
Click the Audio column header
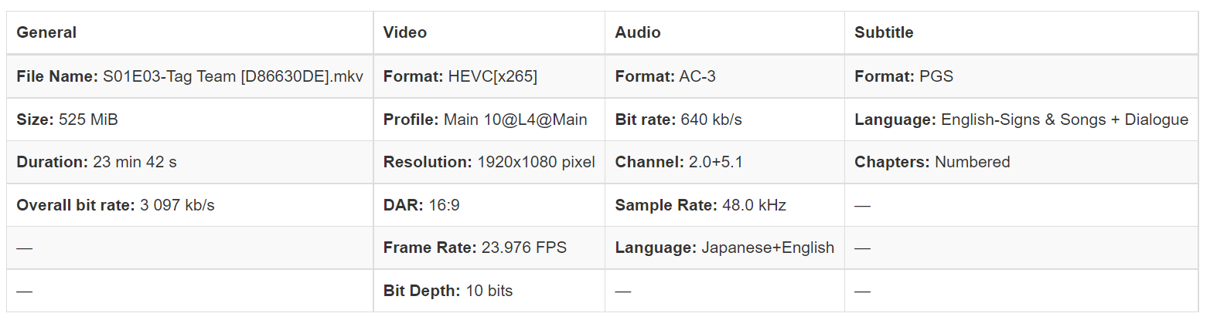coord(638,32)
